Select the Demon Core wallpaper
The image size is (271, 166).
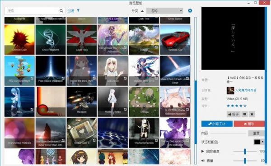tap(19, 40)
